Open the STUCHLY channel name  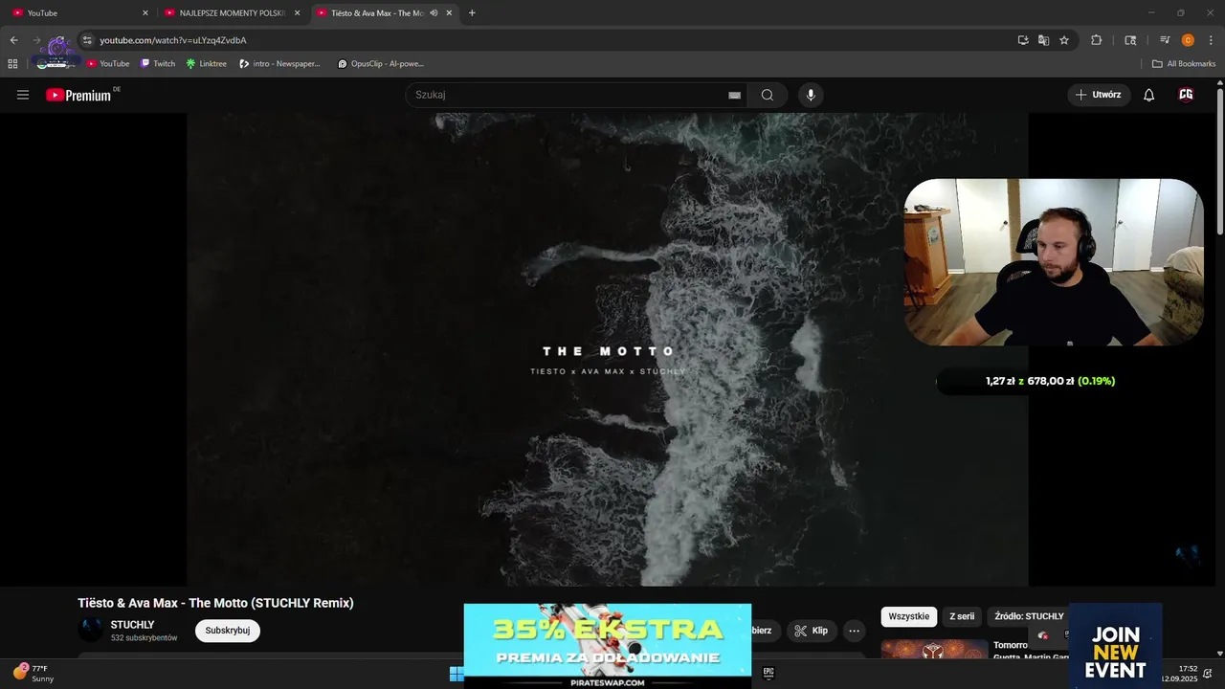pyautogui.click(x=132, y=625)
